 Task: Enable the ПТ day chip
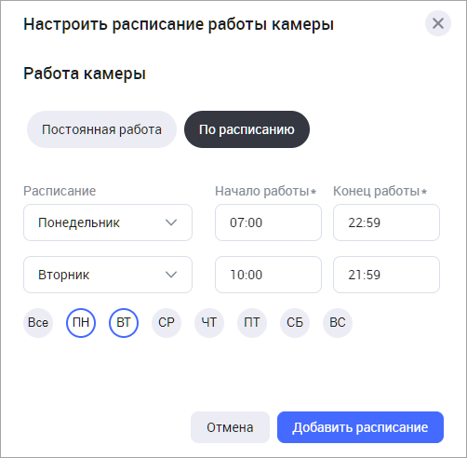(252, 323)
